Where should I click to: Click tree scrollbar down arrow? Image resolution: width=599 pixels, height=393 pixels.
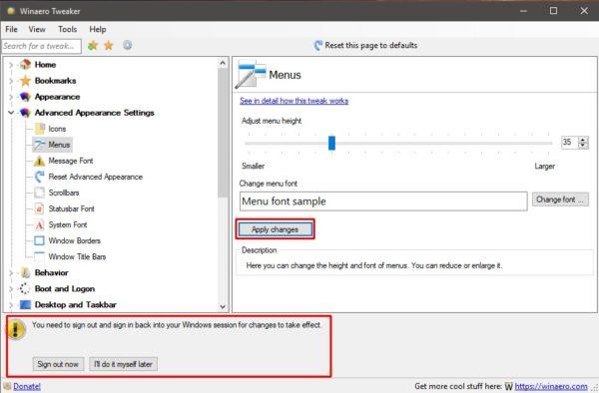[x=223, y=307]
